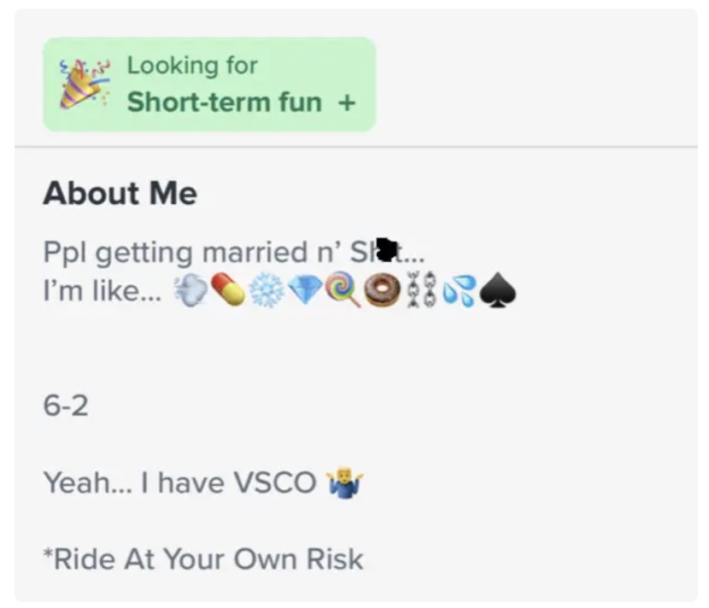Click the I'm like... text
709x608 pixels.
point(102,292)
